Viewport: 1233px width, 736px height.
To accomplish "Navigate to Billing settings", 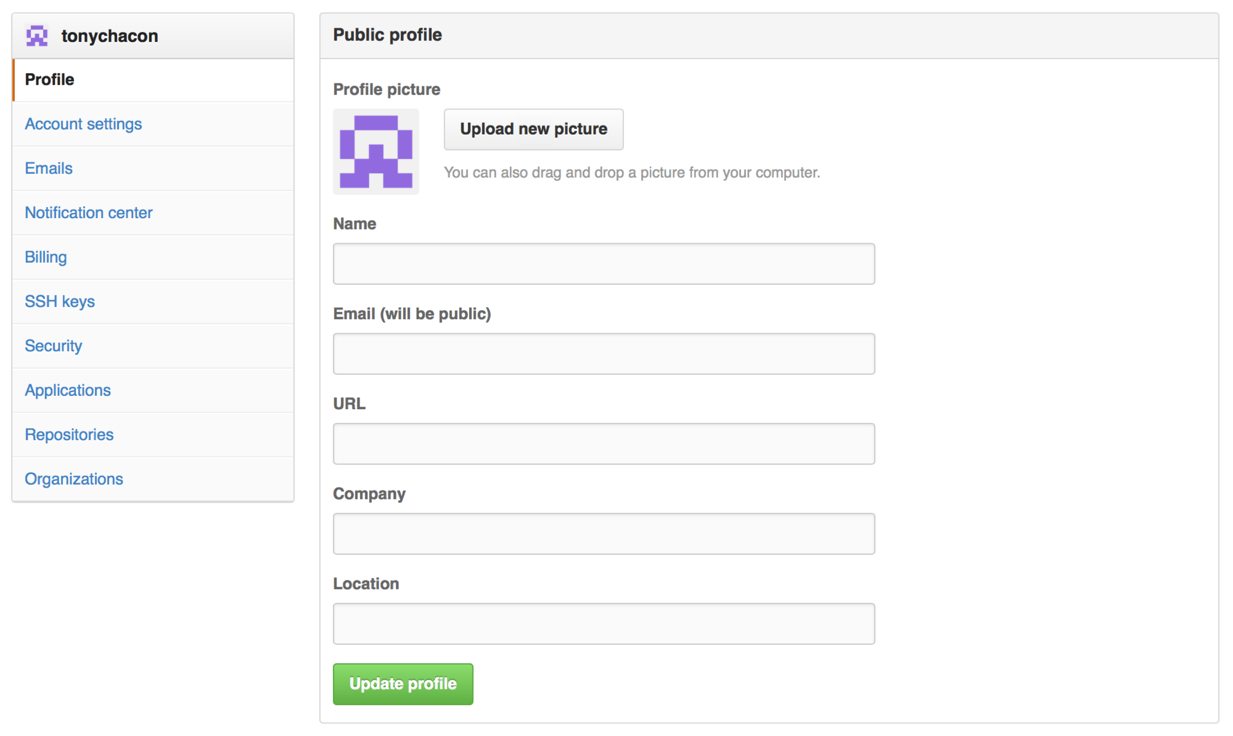I will (46, 257).
